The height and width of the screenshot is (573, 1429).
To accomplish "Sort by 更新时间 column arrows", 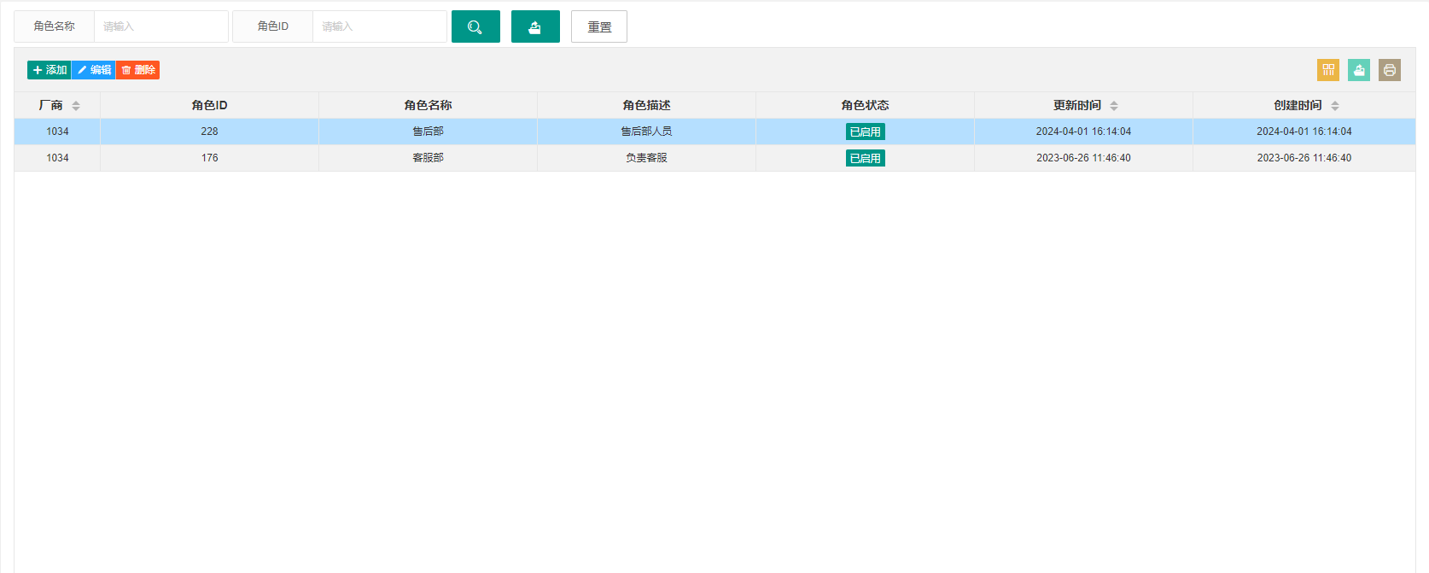I will (x=1114, y=106).
